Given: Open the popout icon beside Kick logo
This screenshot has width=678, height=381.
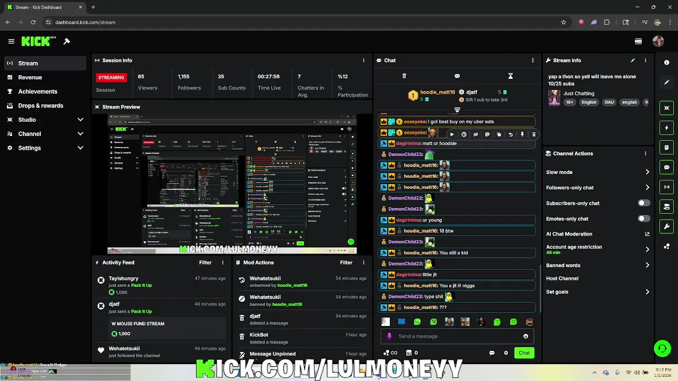Looking at the screenshot, I should click(x=67, y=41).
